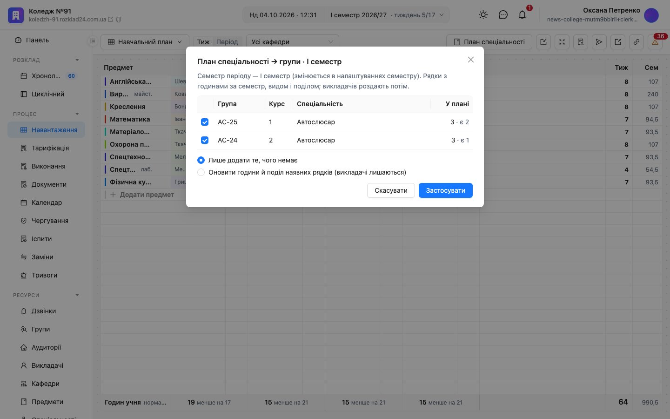
Task: Collapse the ПРОЦЕС sidebar section
Action: [77, 114]
